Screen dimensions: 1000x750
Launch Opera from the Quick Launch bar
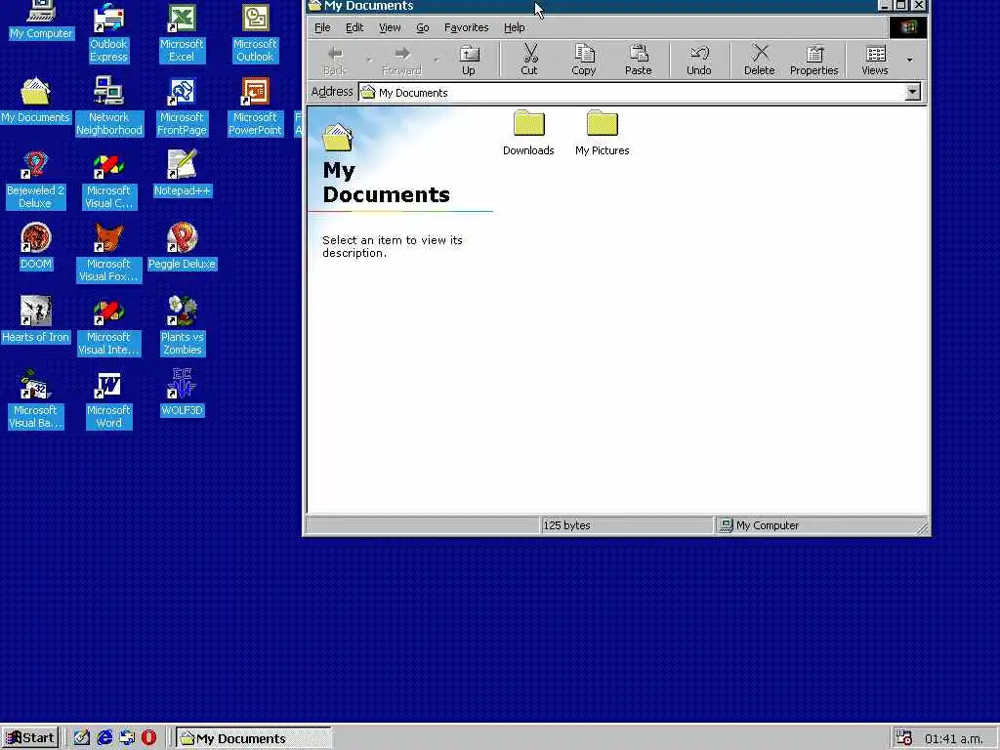click(x=148, y=738)
